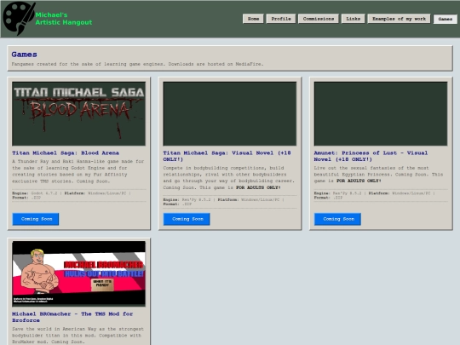Click Blood Arena description about Godot Engine
Image resolution: width=460 pixels, height=345 pixels.
pyautogui.click(x=78, y=171)
